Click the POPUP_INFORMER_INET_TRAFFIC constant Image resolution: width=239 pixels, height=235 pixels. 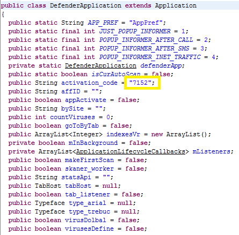point(150,57)
